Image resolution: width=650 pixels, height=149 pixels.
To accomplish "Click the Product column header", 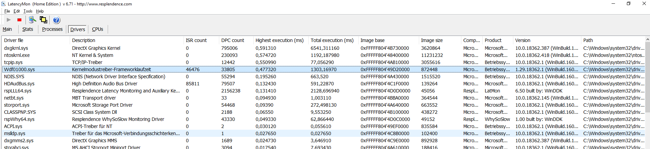I will (498, 40).
